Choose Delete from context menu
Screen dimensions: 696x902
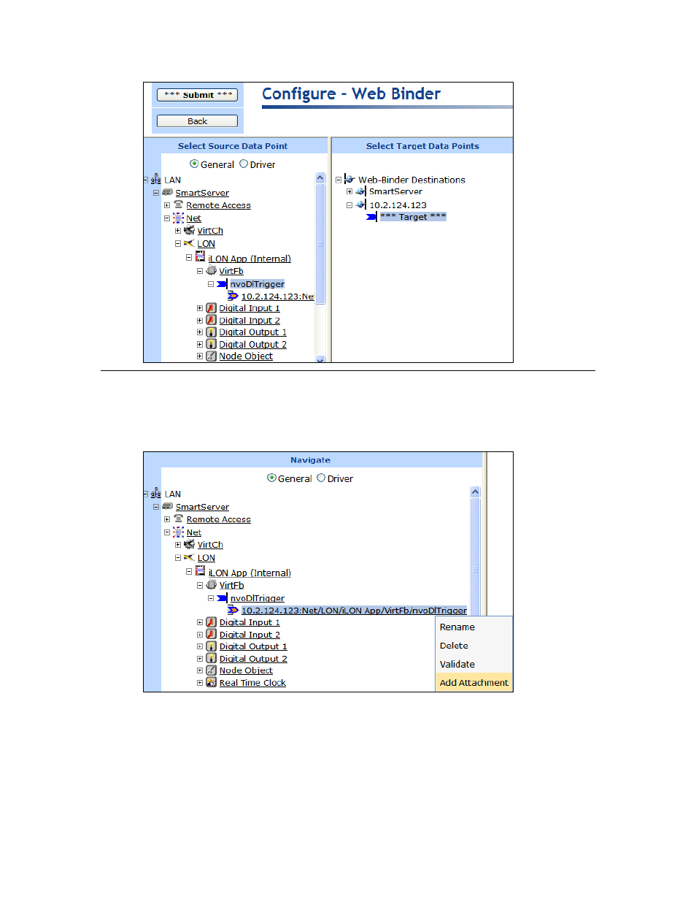coord(473,646)
